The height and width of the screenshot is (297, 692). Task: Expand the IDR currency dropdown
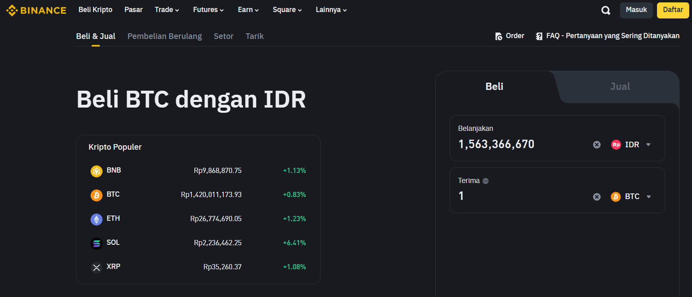[631, 145]
